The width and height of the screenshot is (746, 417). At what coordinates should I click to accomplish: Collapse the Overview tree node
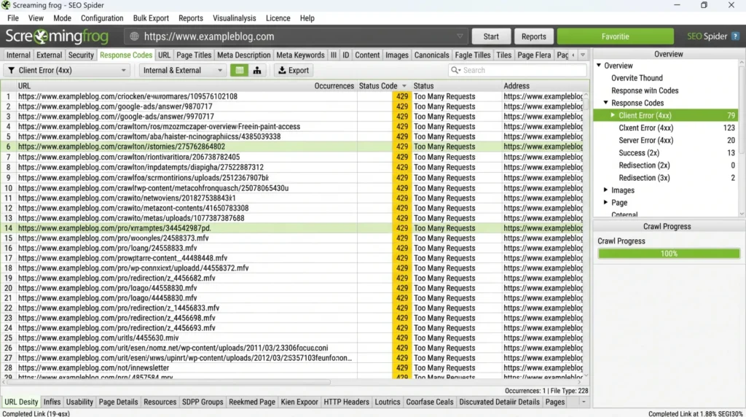coord(599,65)
